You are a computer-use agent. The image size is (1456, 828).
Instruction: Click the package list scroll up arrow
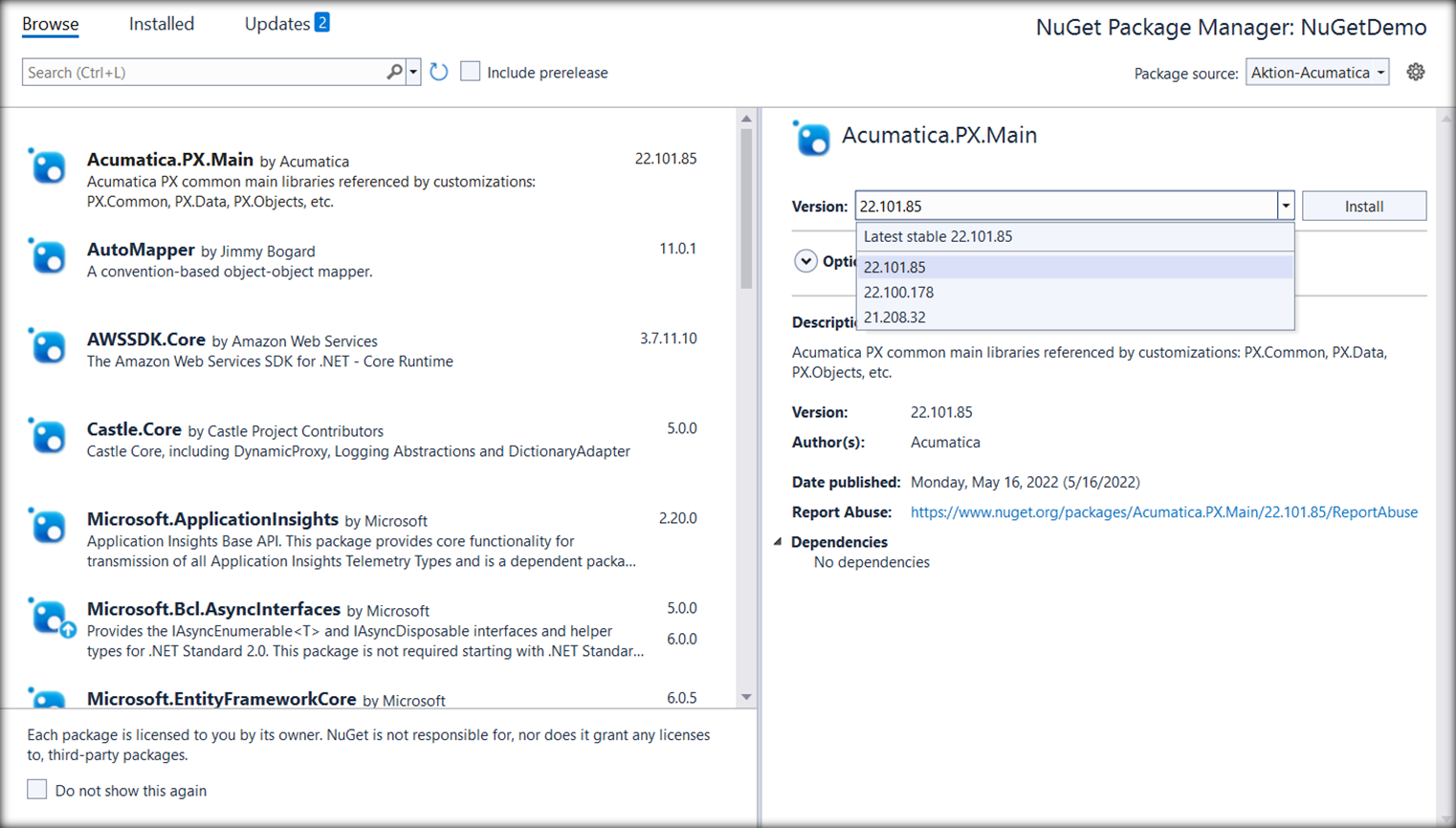click(746, 119)
